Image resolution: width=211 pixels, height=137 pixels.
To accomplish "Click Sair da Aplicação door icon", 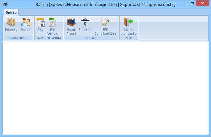I will 129,22.
